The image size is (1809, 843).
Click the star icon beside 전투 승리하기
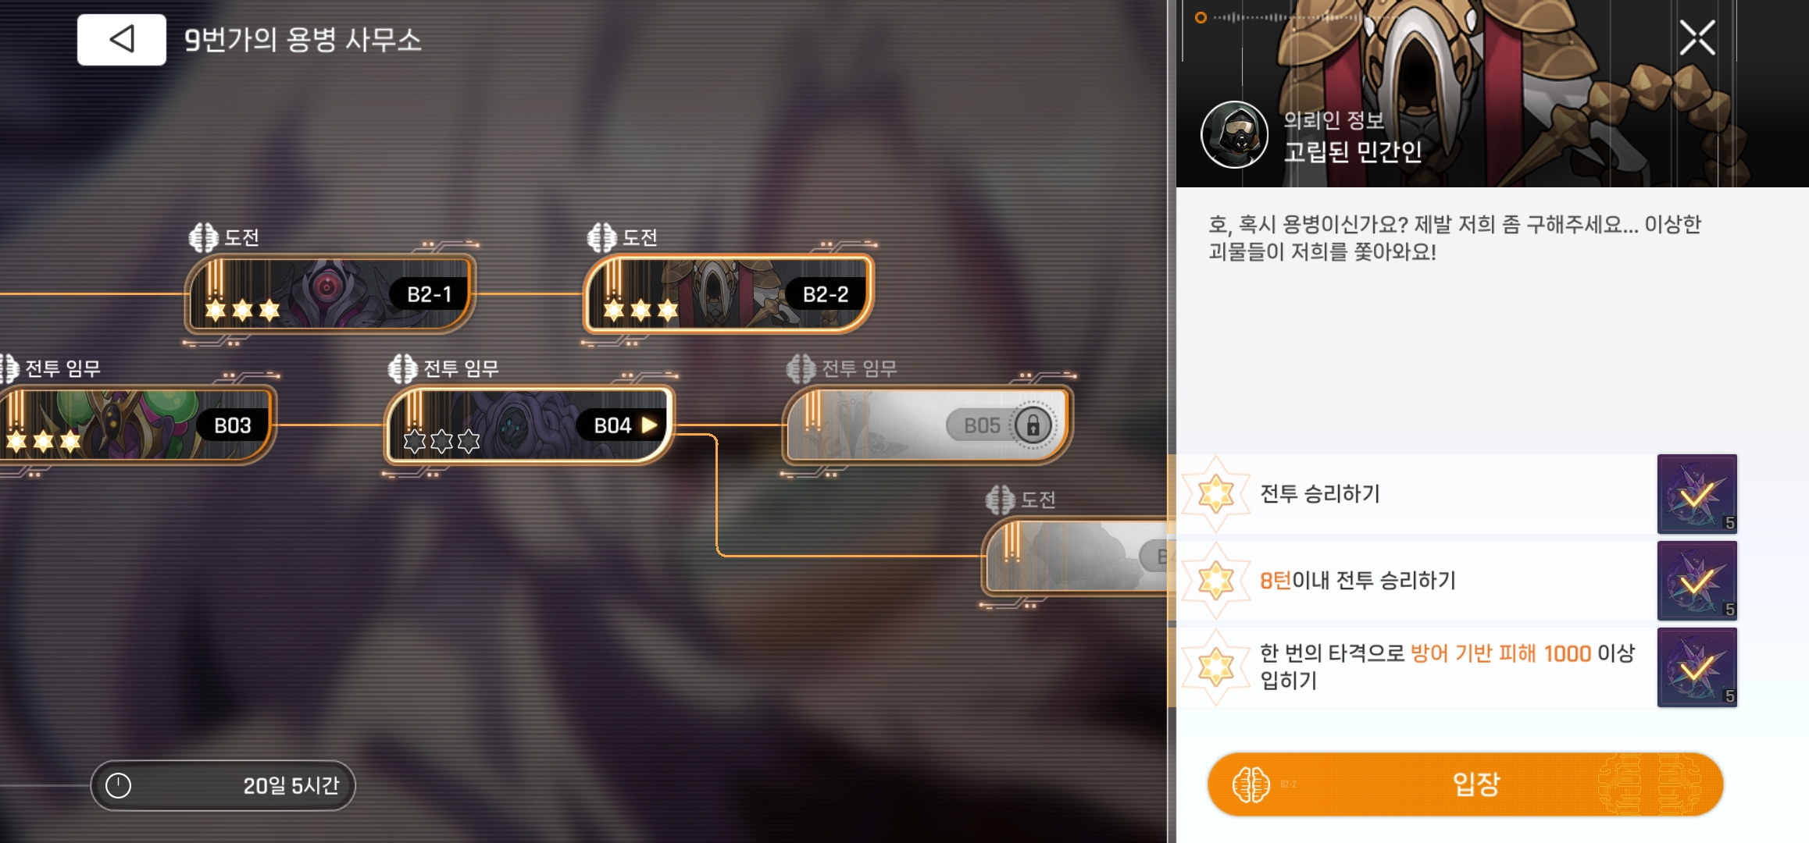click(1216, 494)
